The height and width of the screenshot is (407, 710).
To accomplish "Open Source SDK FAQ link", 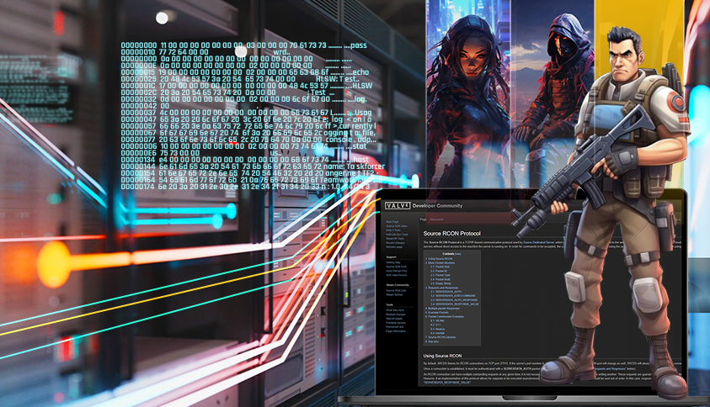I will 396,267.
